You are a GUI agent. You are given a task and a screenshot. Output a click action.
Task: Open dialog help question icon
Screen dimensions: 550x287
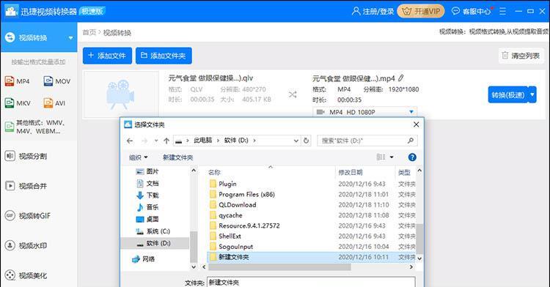click(x=412, y=157)
